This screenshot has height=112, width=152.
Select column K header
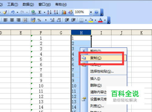click(141, 33)
